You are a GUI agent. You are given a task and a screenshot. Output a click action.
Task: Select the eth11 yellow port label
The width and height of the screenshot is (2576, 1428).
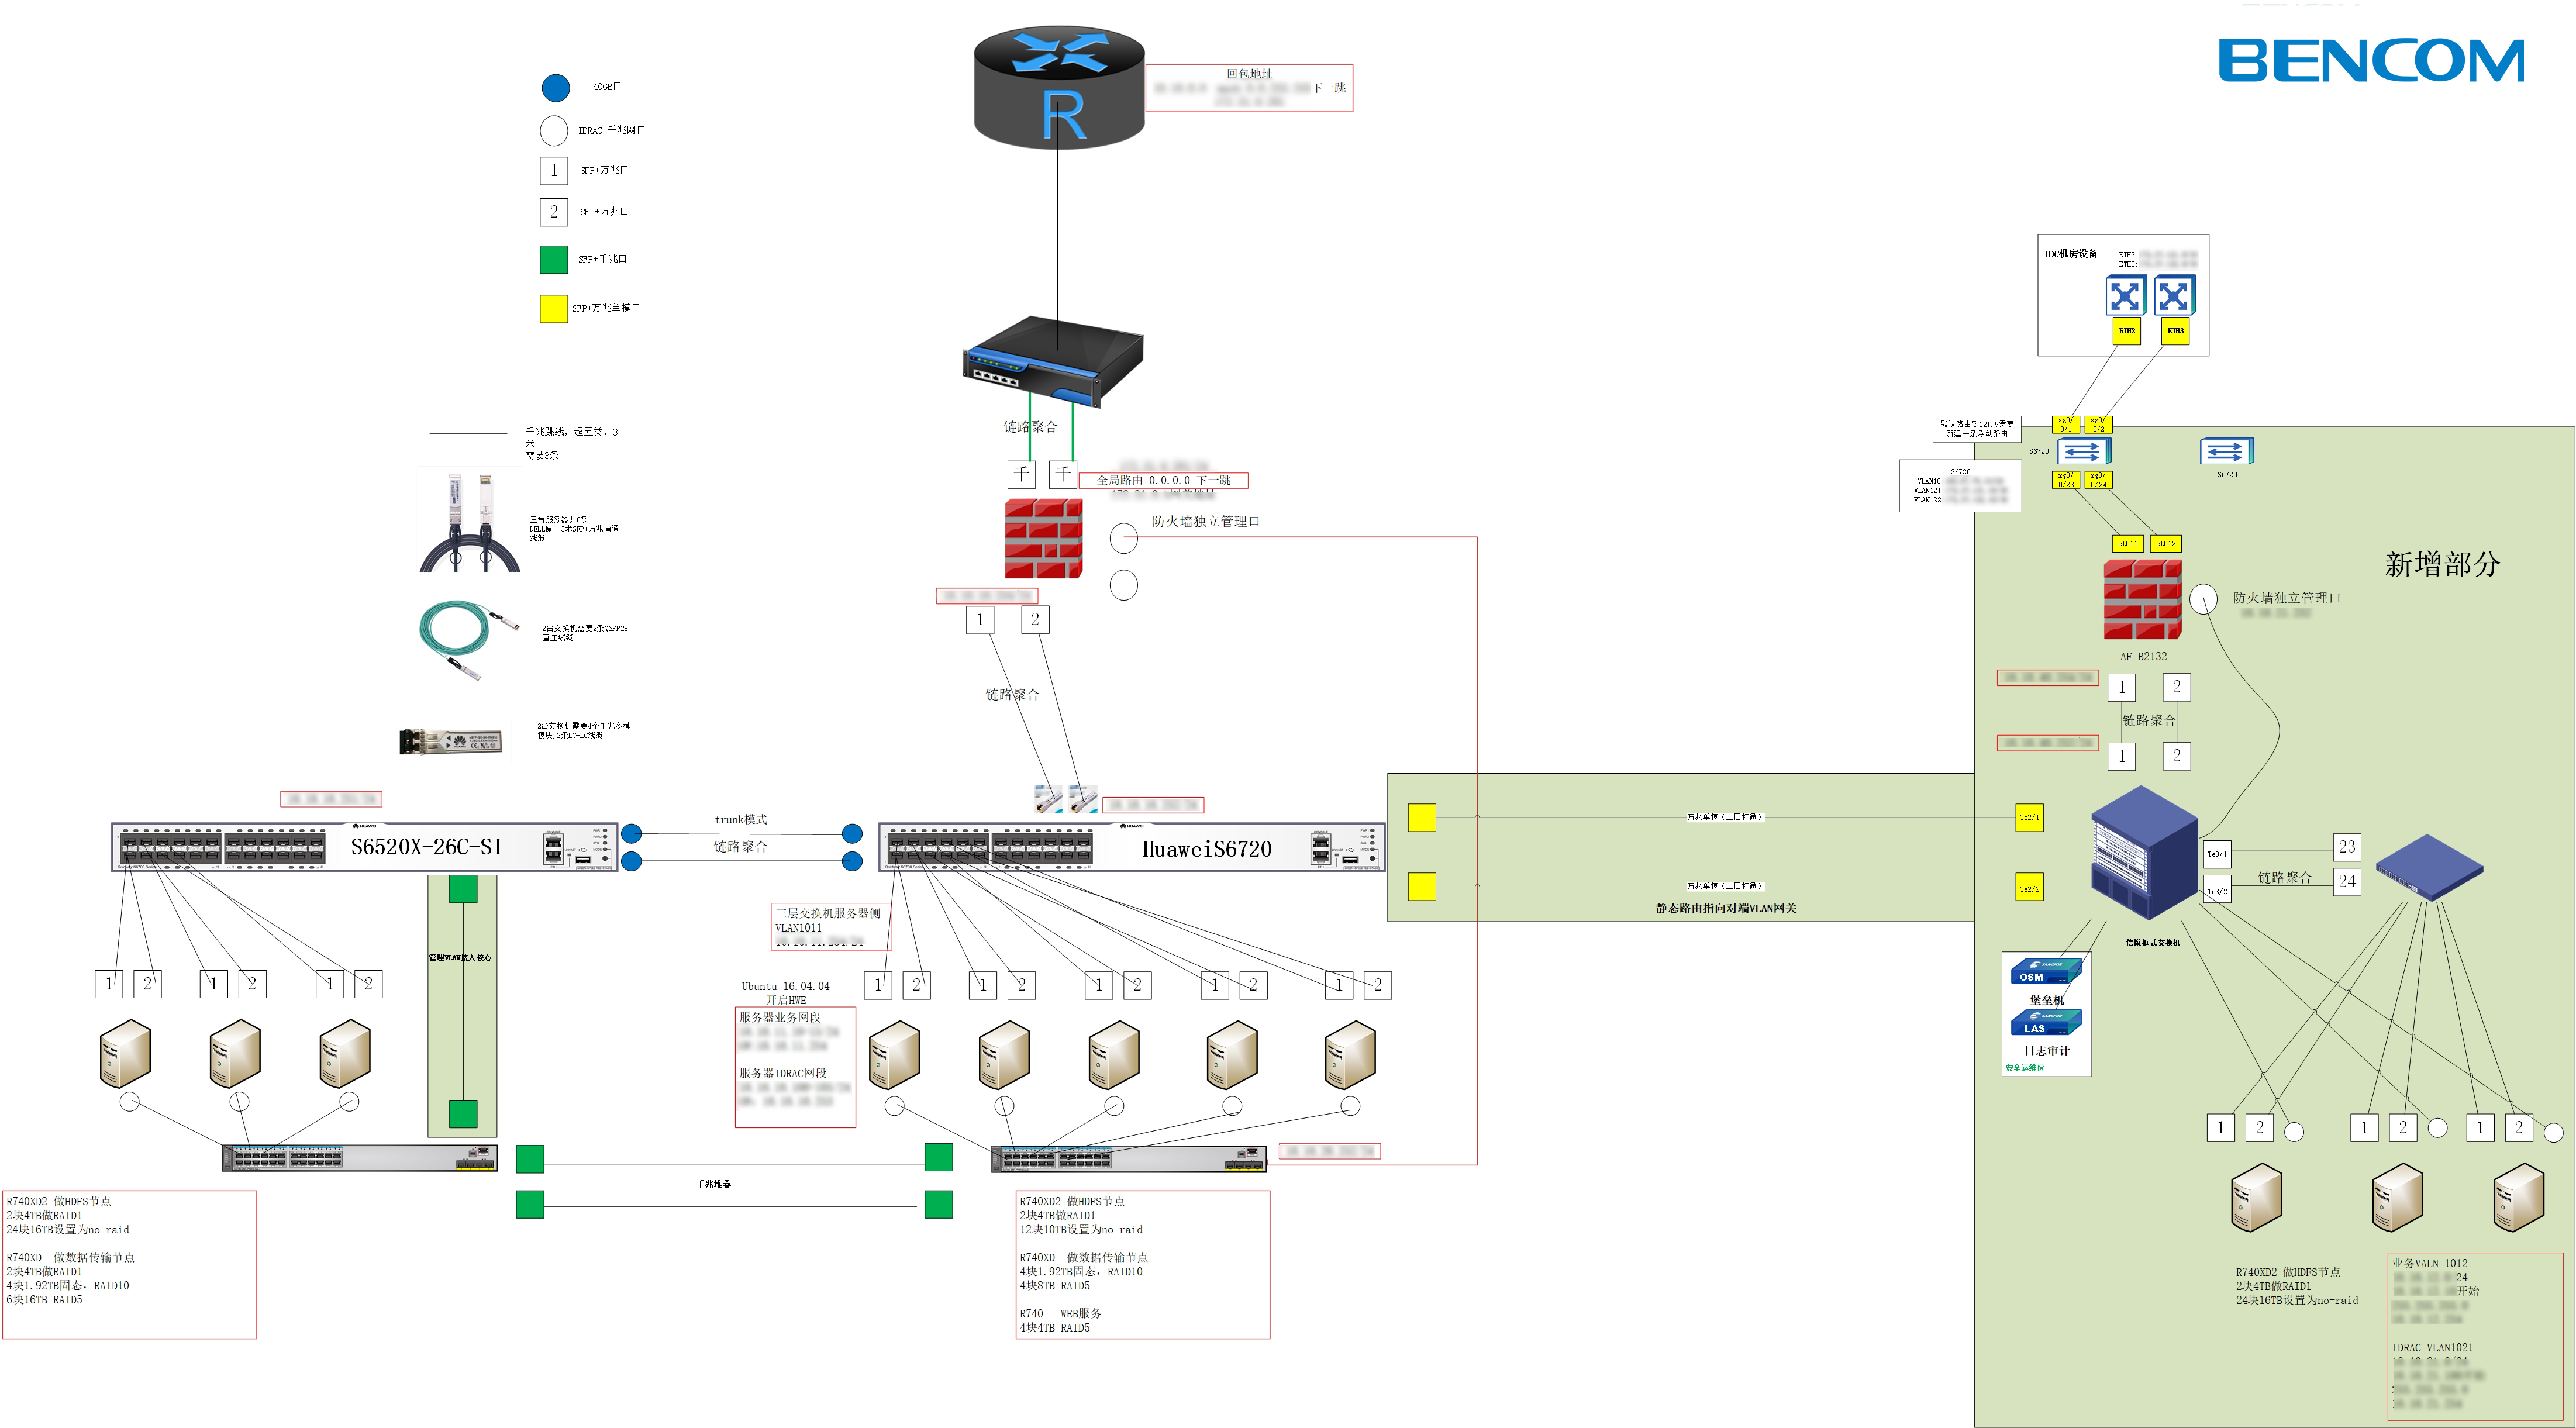click(2127, 544)
